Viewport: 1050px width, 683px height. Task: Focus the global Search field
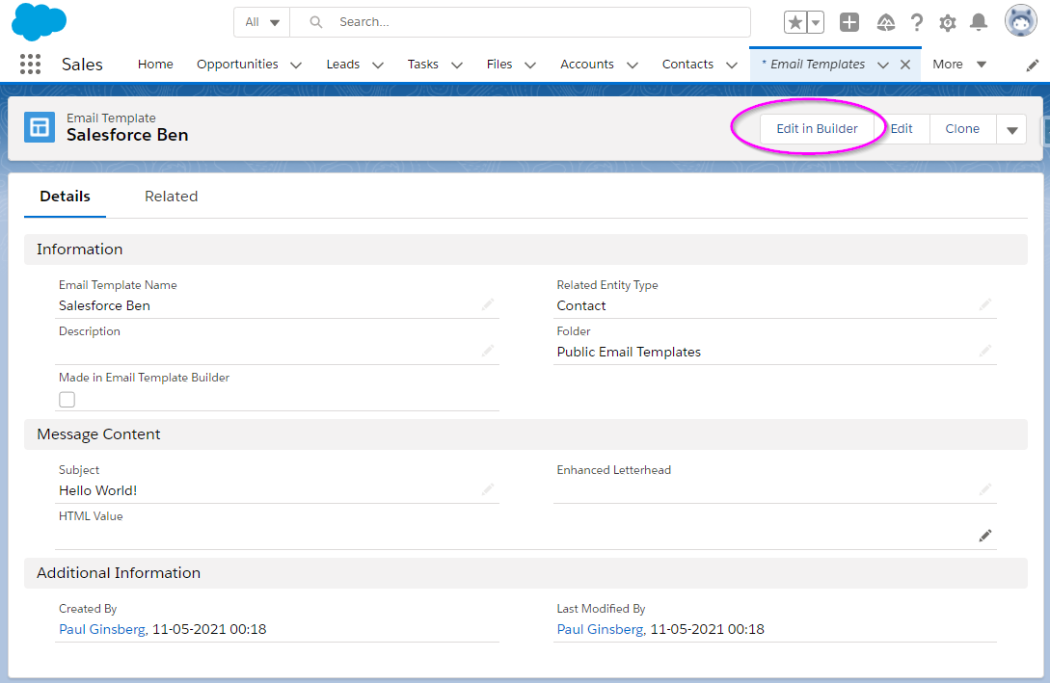(520, 22)
